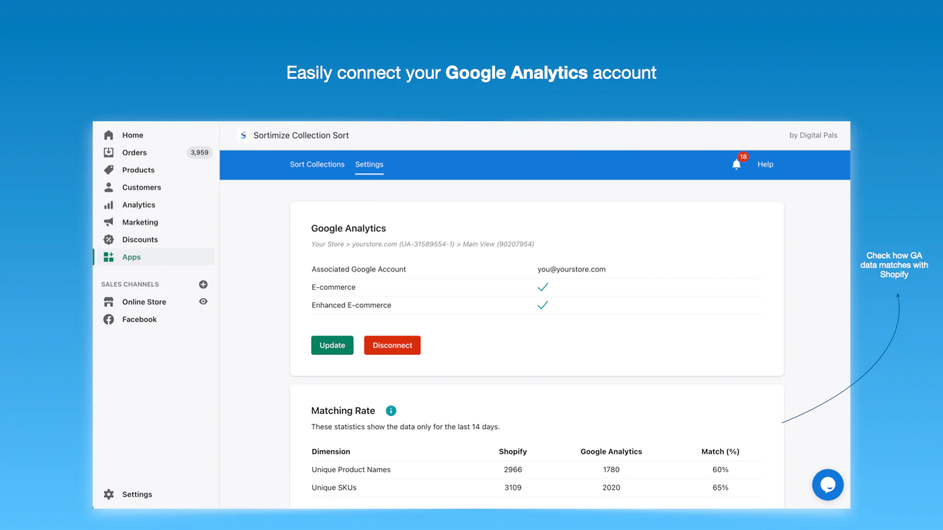
Task: Click the Settings gear icon in sidebar
Action: click(x=108, y=495)
